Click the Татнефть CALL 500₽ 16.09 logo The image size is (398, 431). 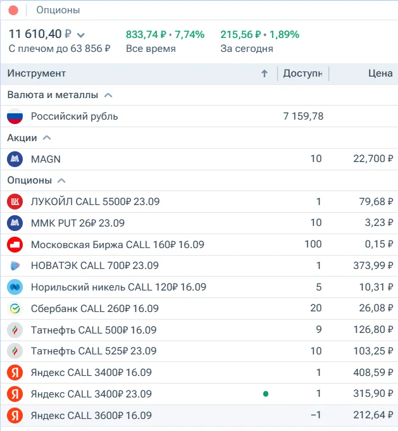pos(15,330)
